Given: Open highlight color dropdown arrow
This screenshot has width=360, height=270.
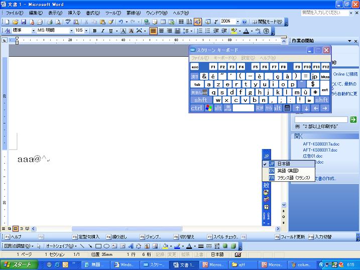Looking at the screenshot, I should click(239, 31).
